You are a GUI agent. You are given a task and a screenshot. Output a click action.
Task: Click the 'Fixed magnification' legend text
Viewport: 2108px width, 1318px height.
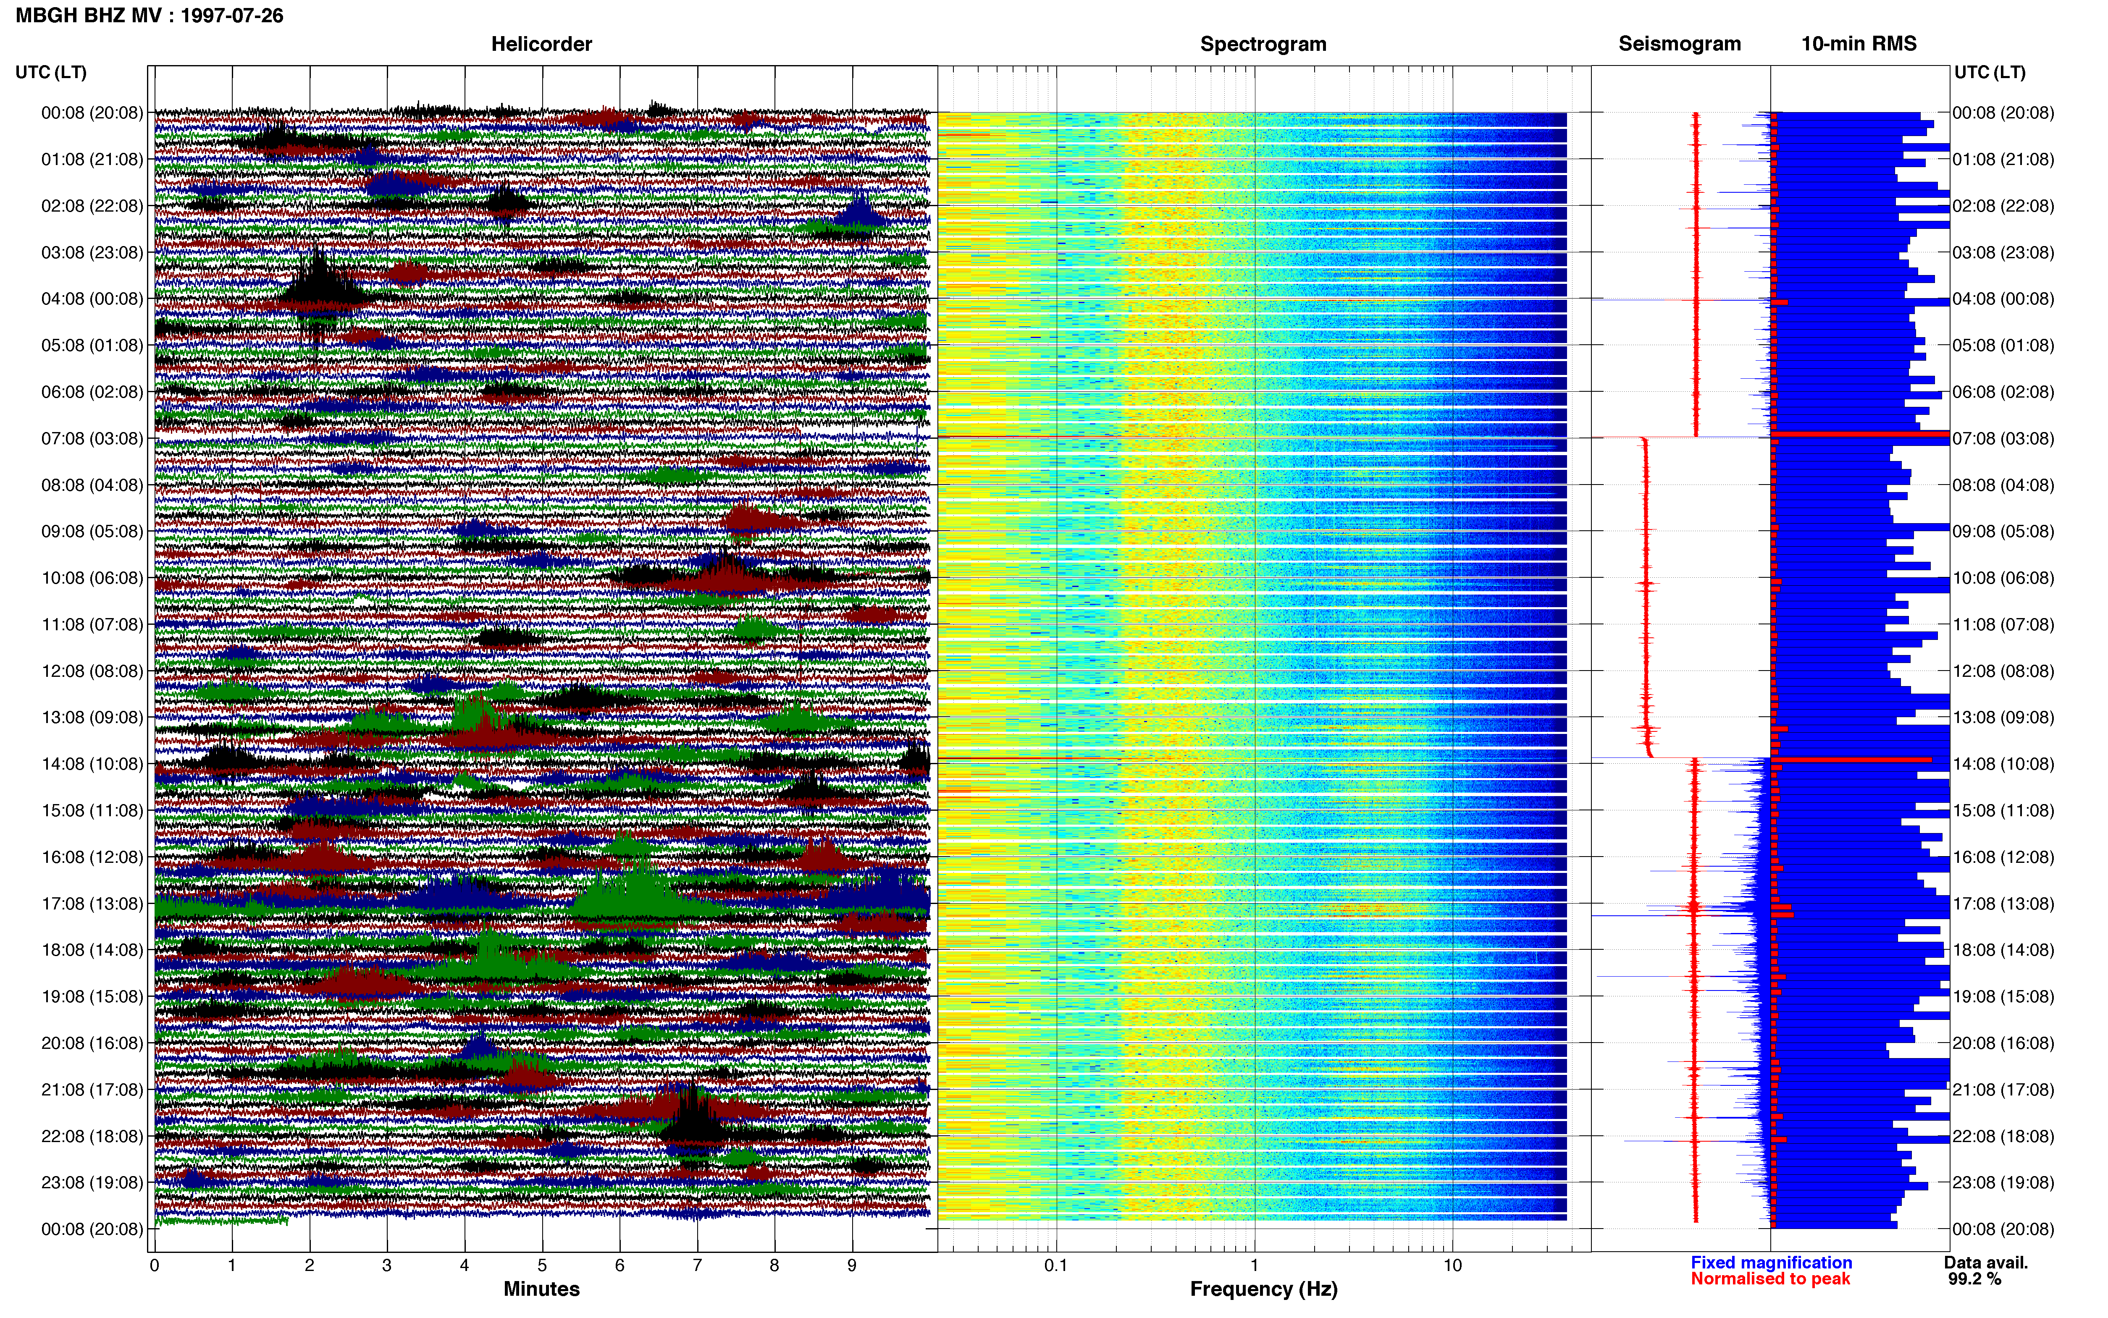(x=1771, y=1262)
